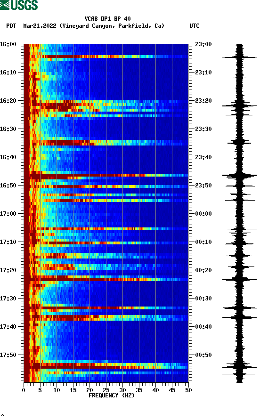This screenshot has width=260, height=420.
Task: Click the 'PDT' timezone label
Action: point(11,26)
